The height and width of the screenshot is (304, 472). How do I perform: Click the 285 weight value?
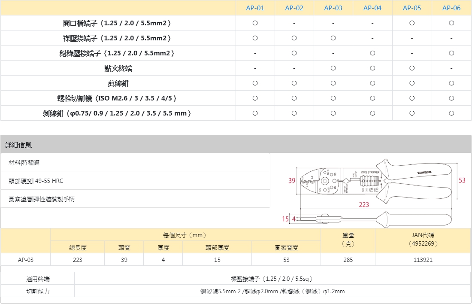348,260
